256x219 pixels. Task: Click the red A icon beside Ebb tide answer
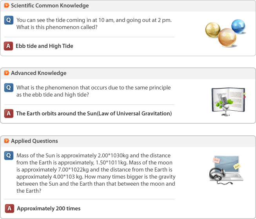[x=8, y=46]
